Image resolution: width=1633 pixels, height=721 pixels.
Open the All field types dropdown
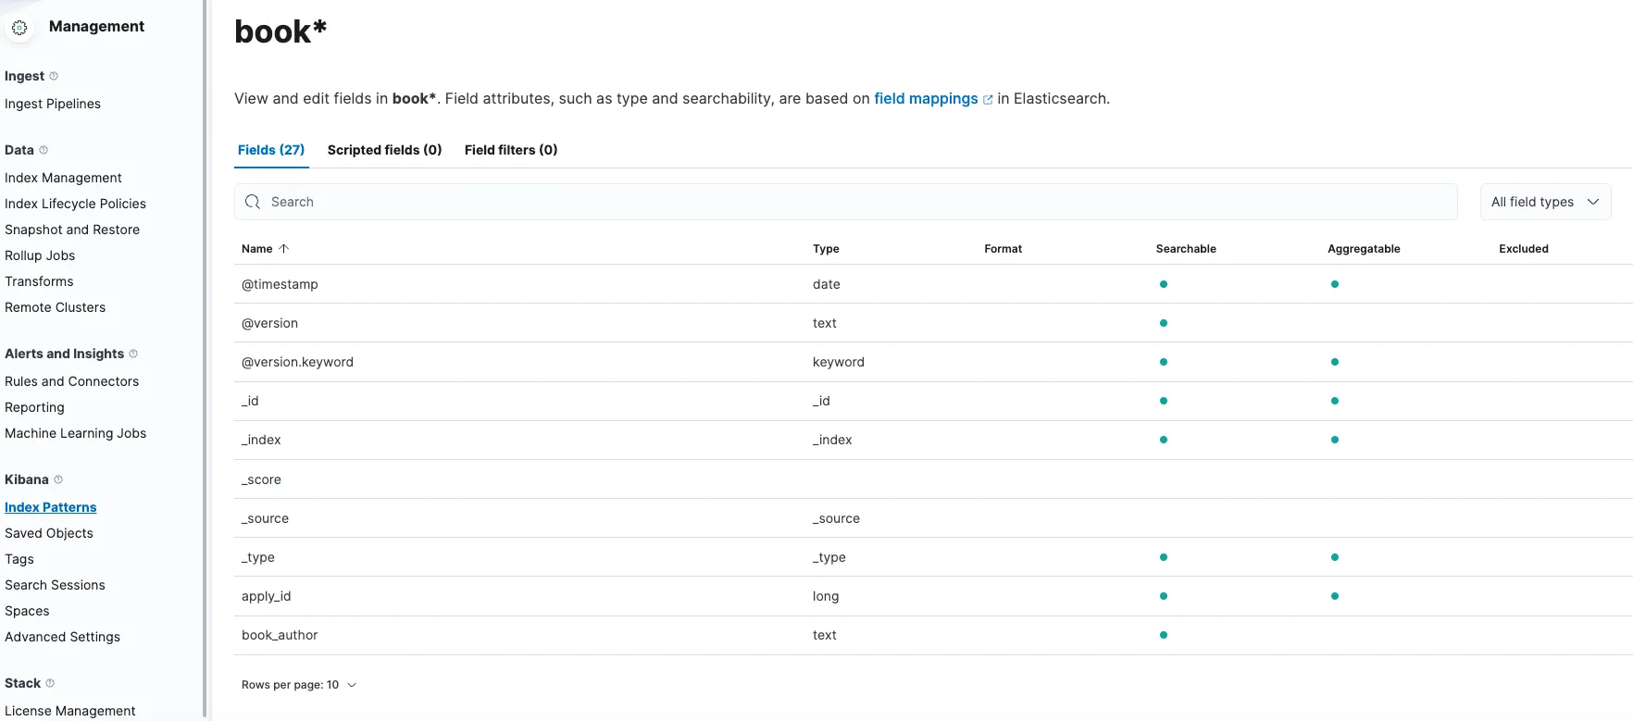[1545, 202]
